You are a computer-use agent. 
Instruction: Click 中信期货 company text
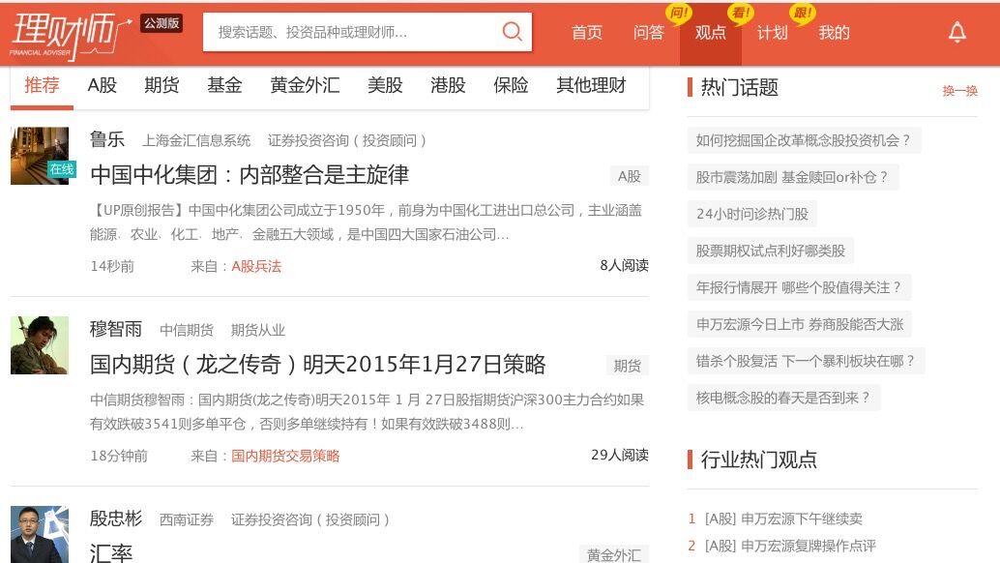(x=187, y=330)
